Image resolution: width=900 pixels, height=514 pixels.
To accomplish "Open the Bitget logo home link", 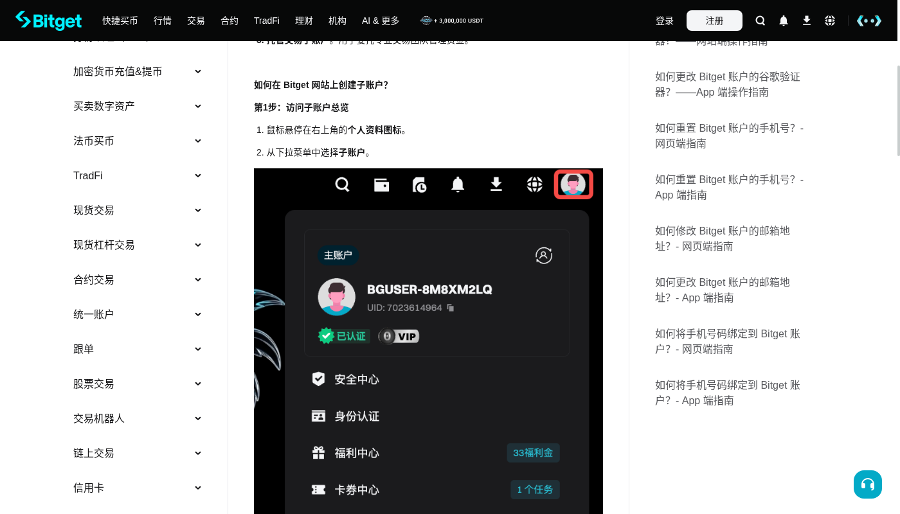I will point(49,21).
